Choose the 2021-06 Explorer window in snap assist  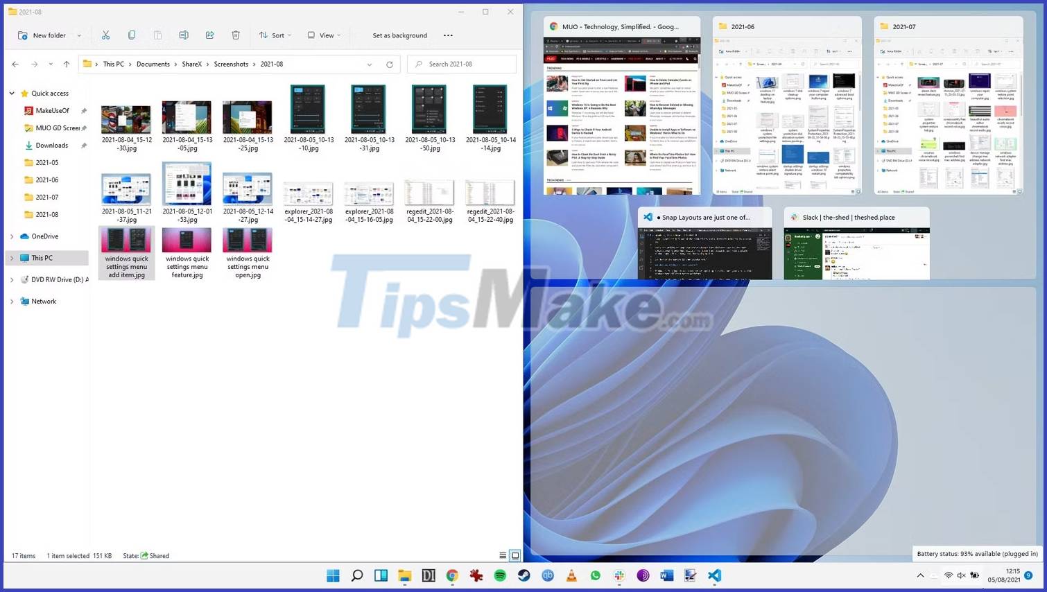[x=787, y=106]
